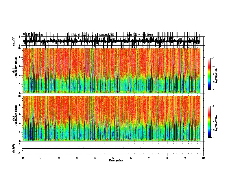Click the 7 minute tick label
Screen dimensions: 229x177
click(149, 158)
